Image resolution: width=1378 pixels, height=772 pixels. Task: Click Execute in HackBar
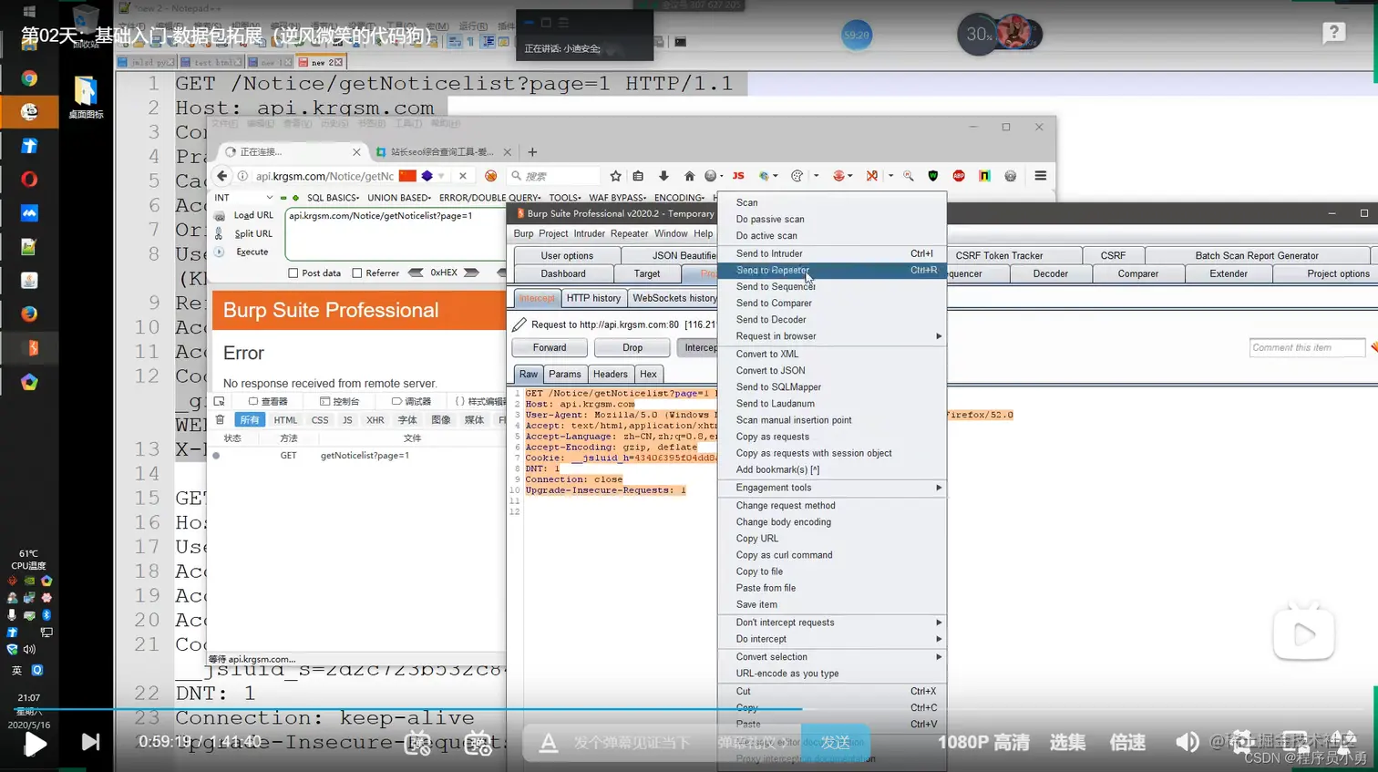pos(252,252)
